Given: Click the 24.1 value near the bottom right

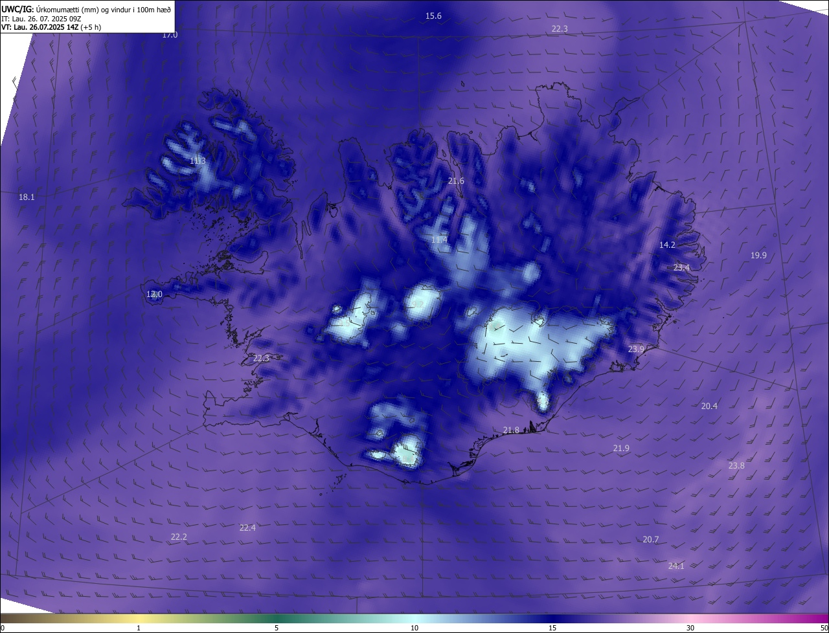Looking at the screenshot, I should [676, 566].
